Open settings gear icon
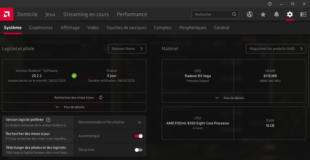Viewport: 310px width, 160px height. (x=290, y=14)
